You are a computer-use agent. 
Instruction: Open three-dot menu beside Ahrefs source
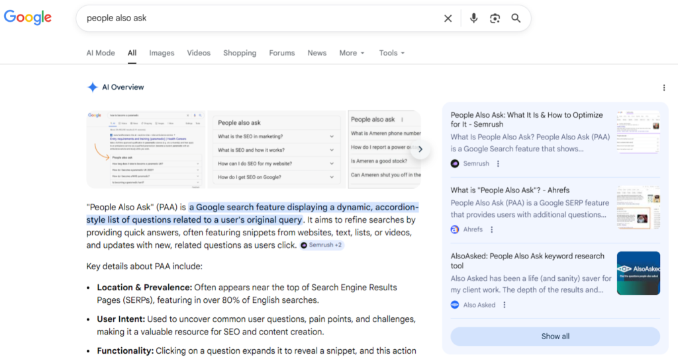pos(492,229)
